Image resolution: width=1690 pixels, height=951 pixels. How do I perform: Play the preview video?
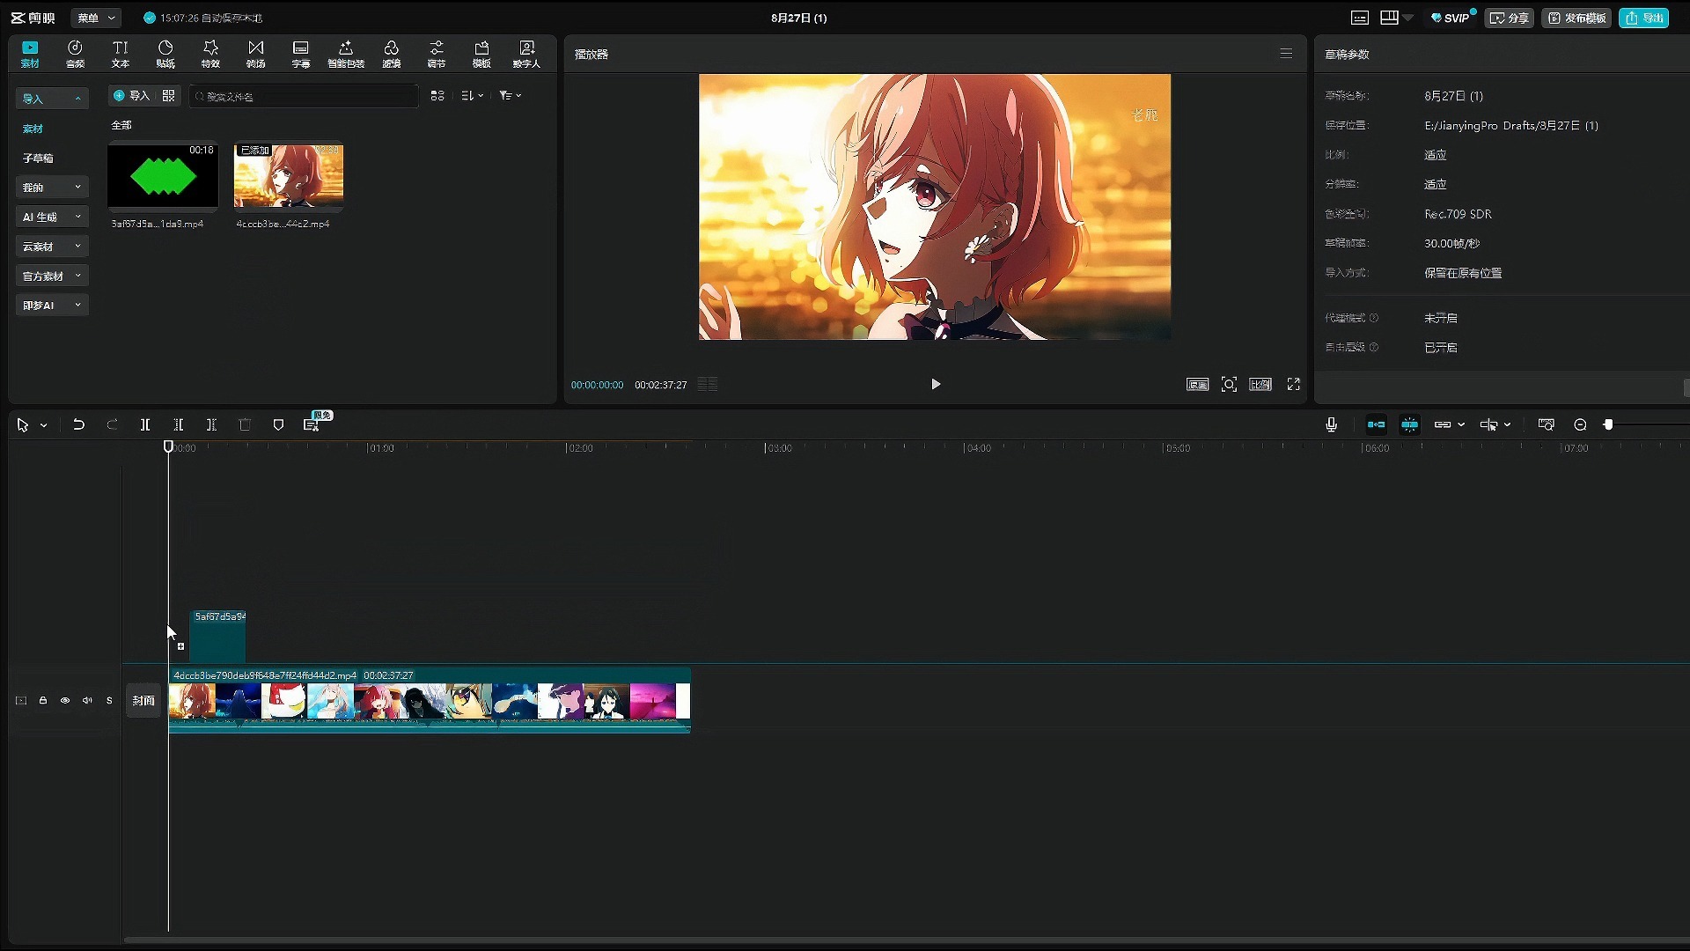coord(936,384)
